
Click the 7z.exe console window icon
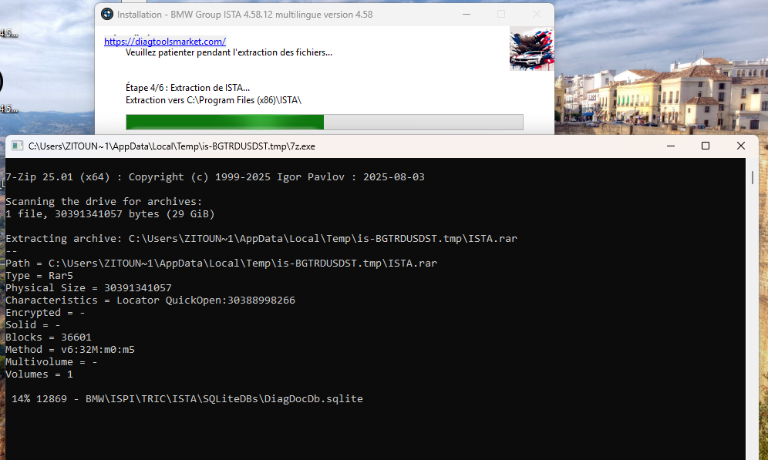[16, 146]
